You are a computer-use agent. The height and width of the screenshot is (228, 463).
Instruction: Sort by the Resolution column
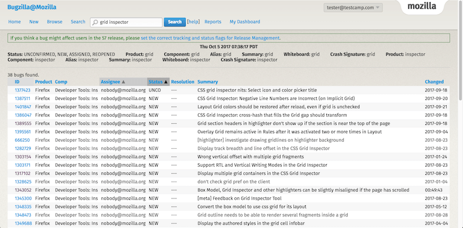(182, 82)
